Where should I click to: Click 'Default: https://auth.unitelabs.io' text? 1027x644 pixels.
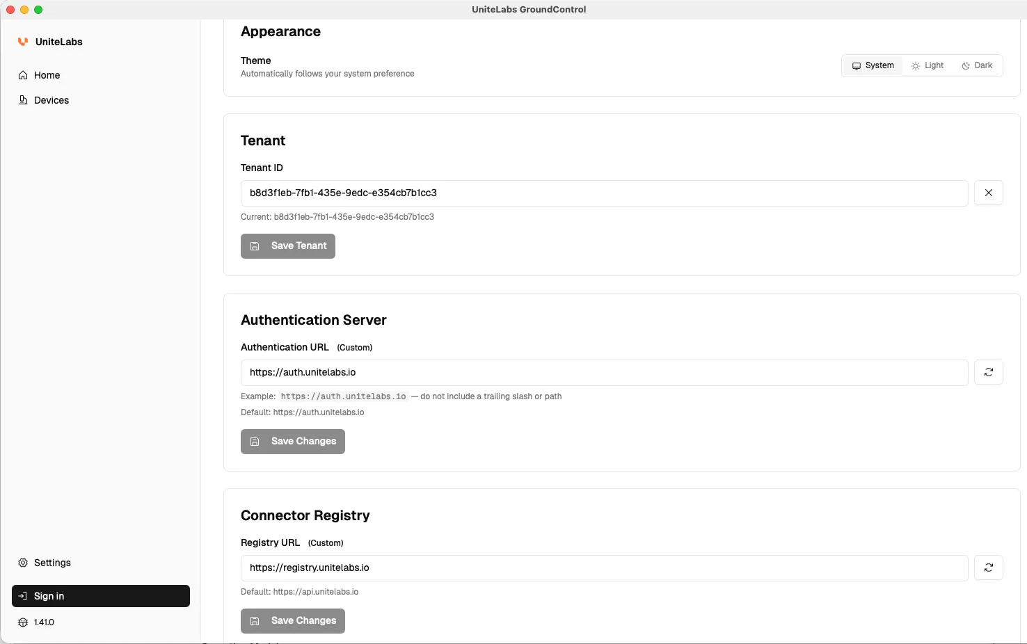point(303,412)
